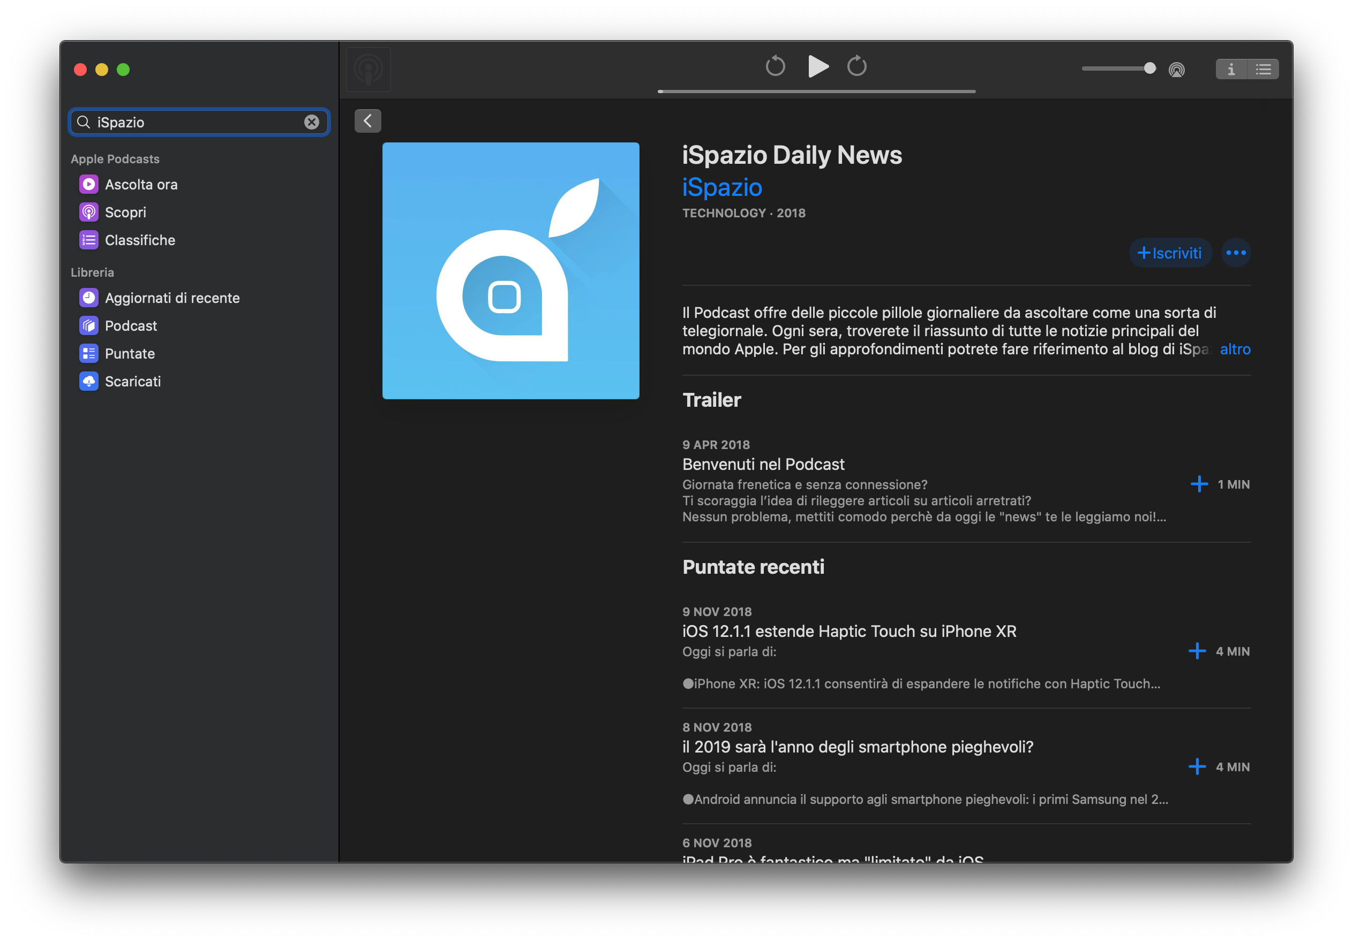The image size is (1353, 942).
Task: Minimize window with yellow button
Action: (102, 70)
